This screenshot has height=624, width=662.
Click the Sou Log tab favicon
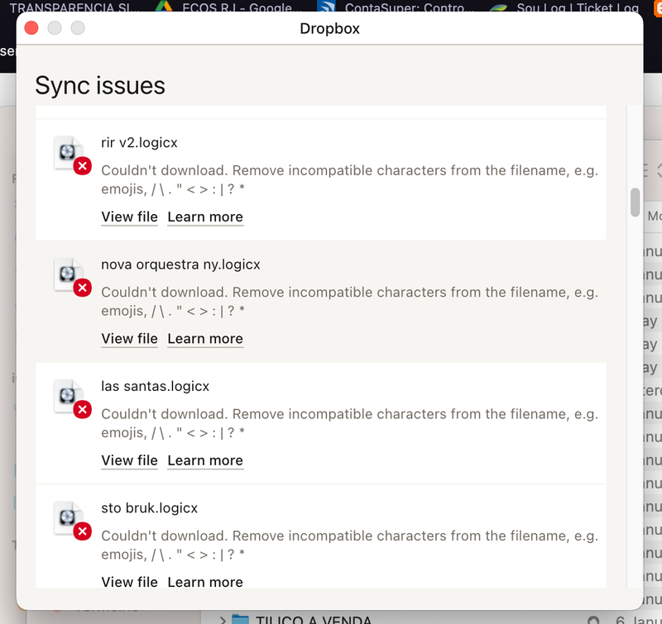pyautogui.click(x=498, y=8)
